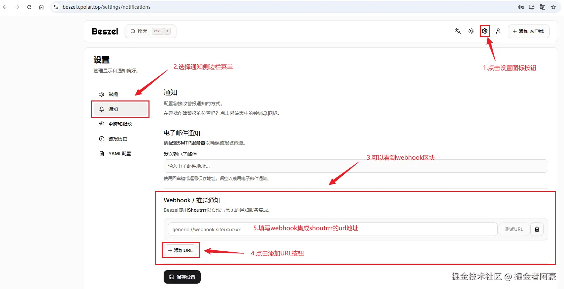Bookmark this page with the star icon
This screenshot has width=564, height=289.
pyautogui.click(x=553, y=7)
